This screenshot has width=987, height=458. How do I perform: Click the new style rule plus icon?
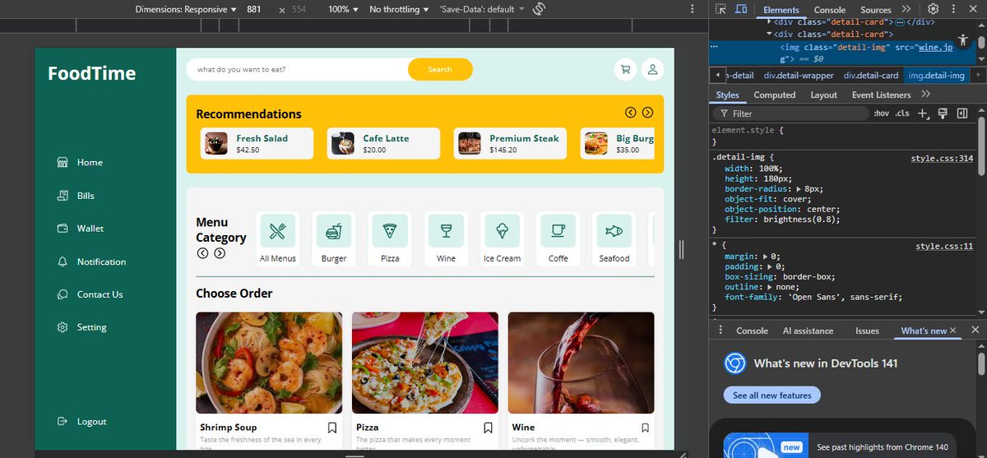pos(923,113)
